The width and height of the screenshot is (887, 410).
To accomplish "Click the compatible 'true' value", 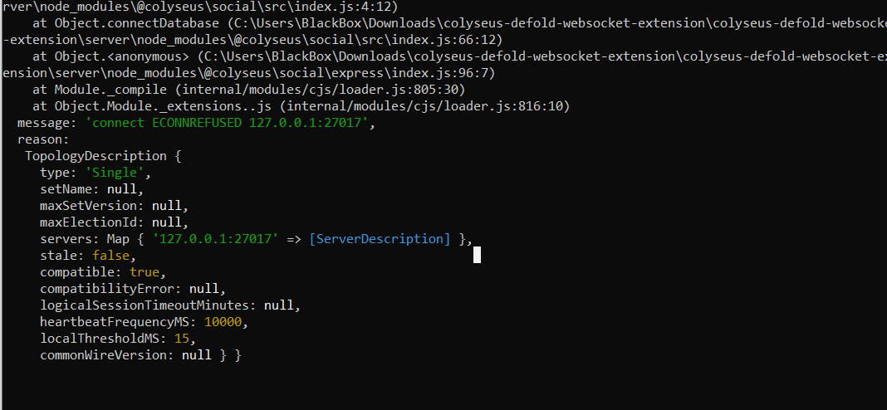I will (x=145, y=272).
